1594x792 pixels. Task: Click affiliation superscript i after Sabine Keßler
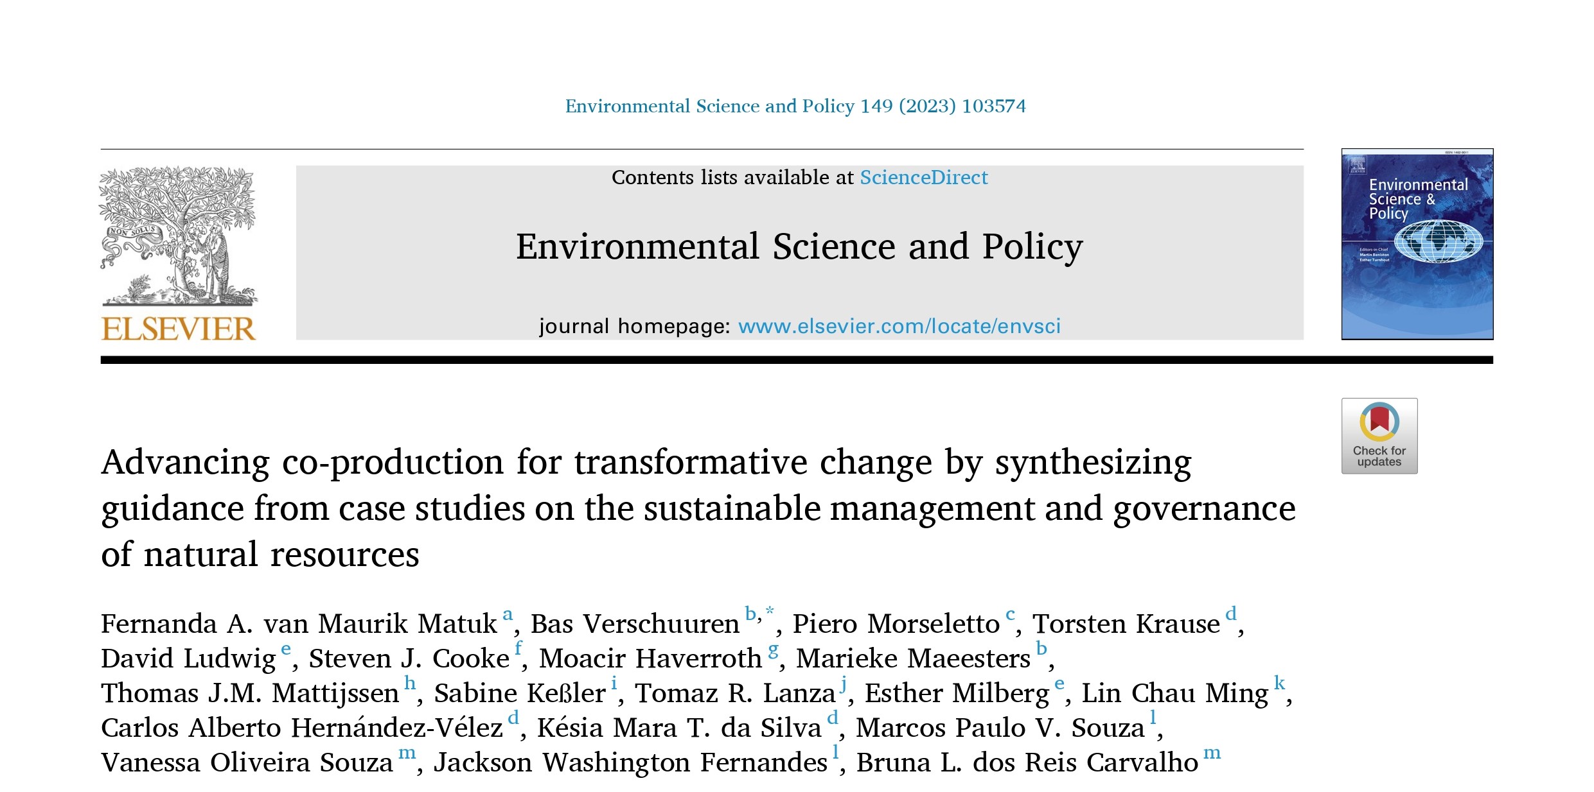614,682
